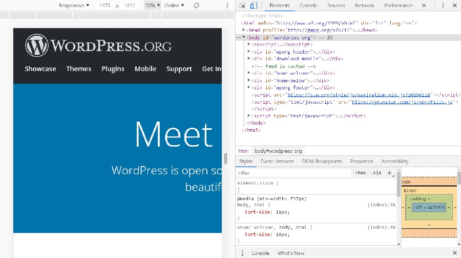Click the box model content dimensions
The width and height of the screenshot is (461, 258).
click(429, 207)
